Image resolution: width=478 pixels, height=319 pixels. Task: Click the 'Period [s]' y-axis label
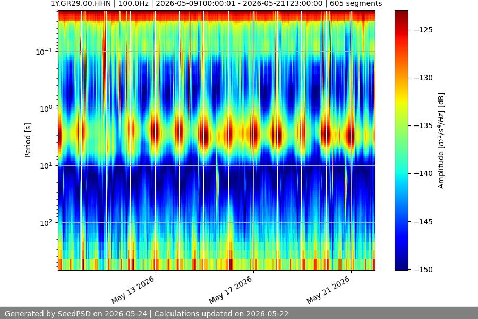point(28,140)
